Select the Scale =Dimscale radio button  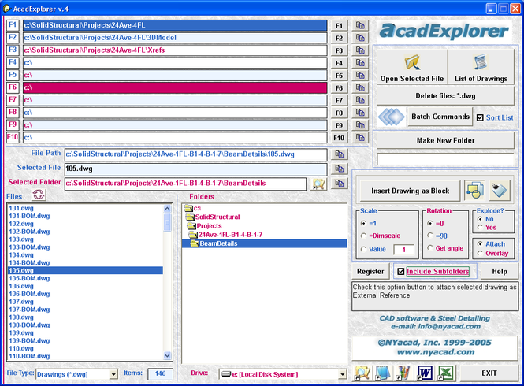pos(363,236)
